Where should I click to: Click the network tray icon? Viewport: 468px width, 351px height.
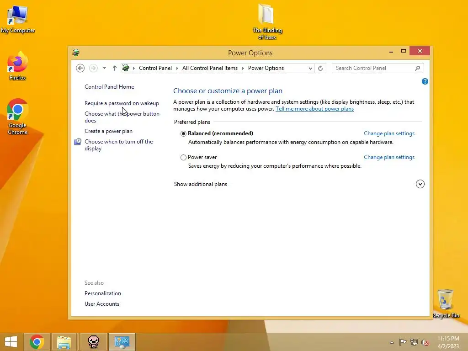(414, 342)
